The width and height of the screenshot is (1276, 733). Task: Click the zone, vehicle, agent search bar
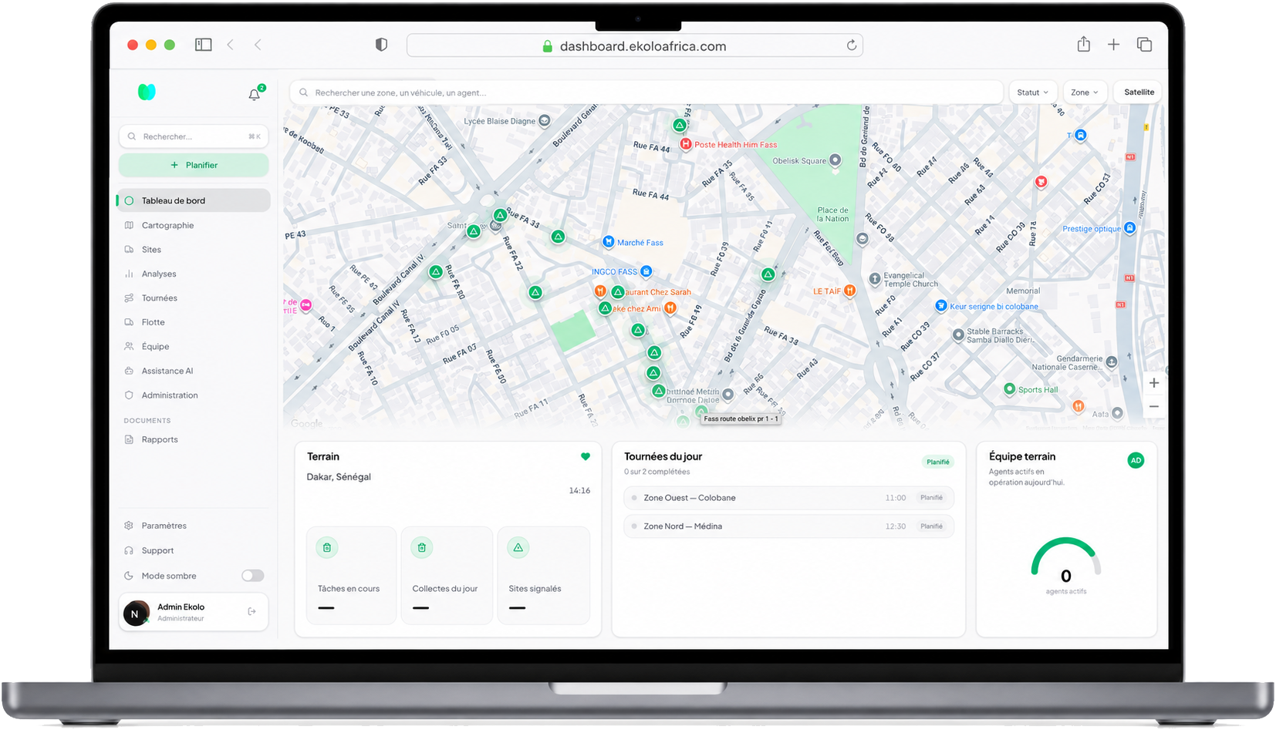coord(646,92)
